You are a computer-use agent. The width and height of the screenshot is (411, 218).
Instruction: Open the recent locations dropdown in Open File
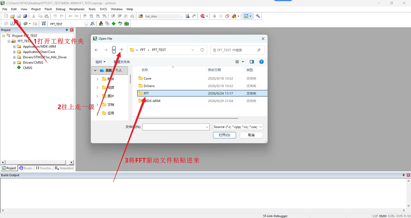[x=114, y=50]
